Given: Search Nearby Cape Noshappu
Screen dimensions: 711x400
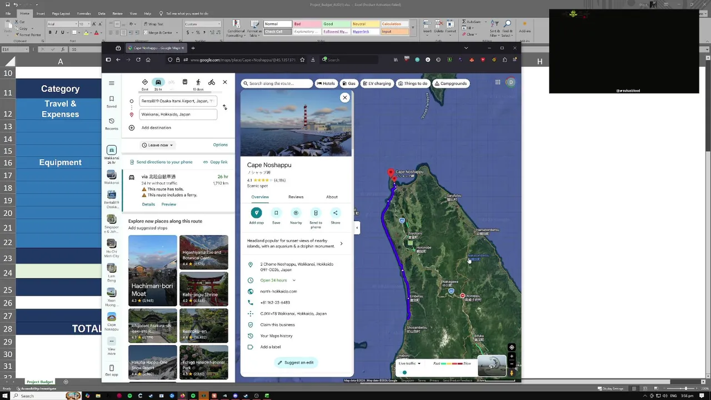Looking at the screenshot, I should [x=296, y=213].
